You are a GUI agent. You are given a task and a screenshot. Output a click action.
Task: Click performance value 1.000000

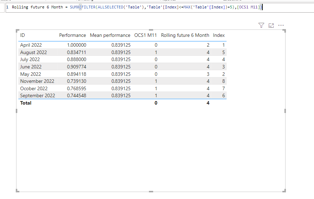point(77,45)
